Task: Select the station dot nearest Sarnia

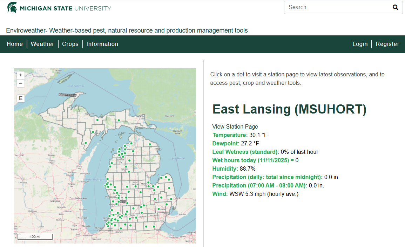Action: tap(171, 199)
